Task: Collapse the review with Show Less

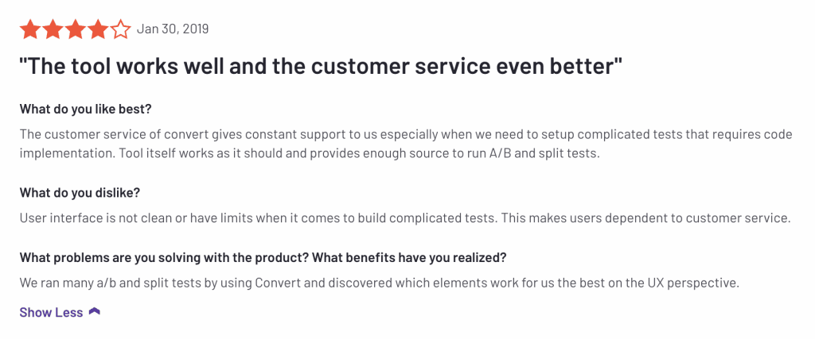Action: point(52,312)
